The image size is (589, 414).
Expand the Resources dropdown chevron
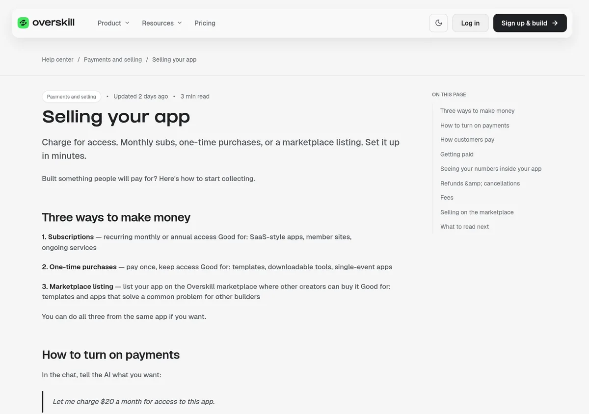tap(180, 23)
